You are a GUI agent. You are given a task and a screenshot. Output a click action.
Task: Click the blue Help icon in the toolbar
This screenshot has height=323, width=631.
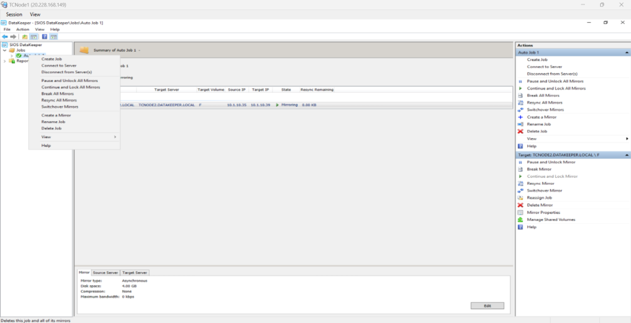45,37
